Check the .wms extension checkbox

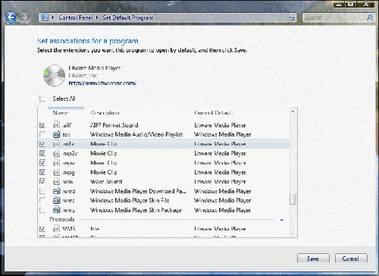(x=42, y=201)
